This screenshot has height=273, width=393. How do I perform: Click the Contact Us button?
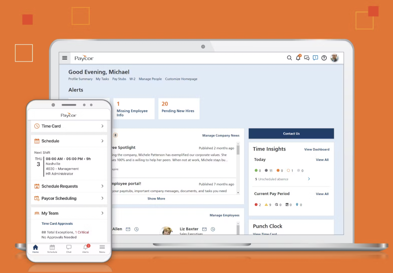(291, 134)
